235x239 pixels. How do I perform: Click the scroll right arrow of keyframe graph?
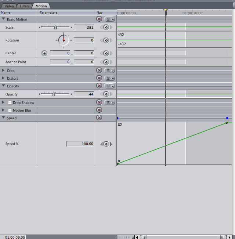(229, 237)
